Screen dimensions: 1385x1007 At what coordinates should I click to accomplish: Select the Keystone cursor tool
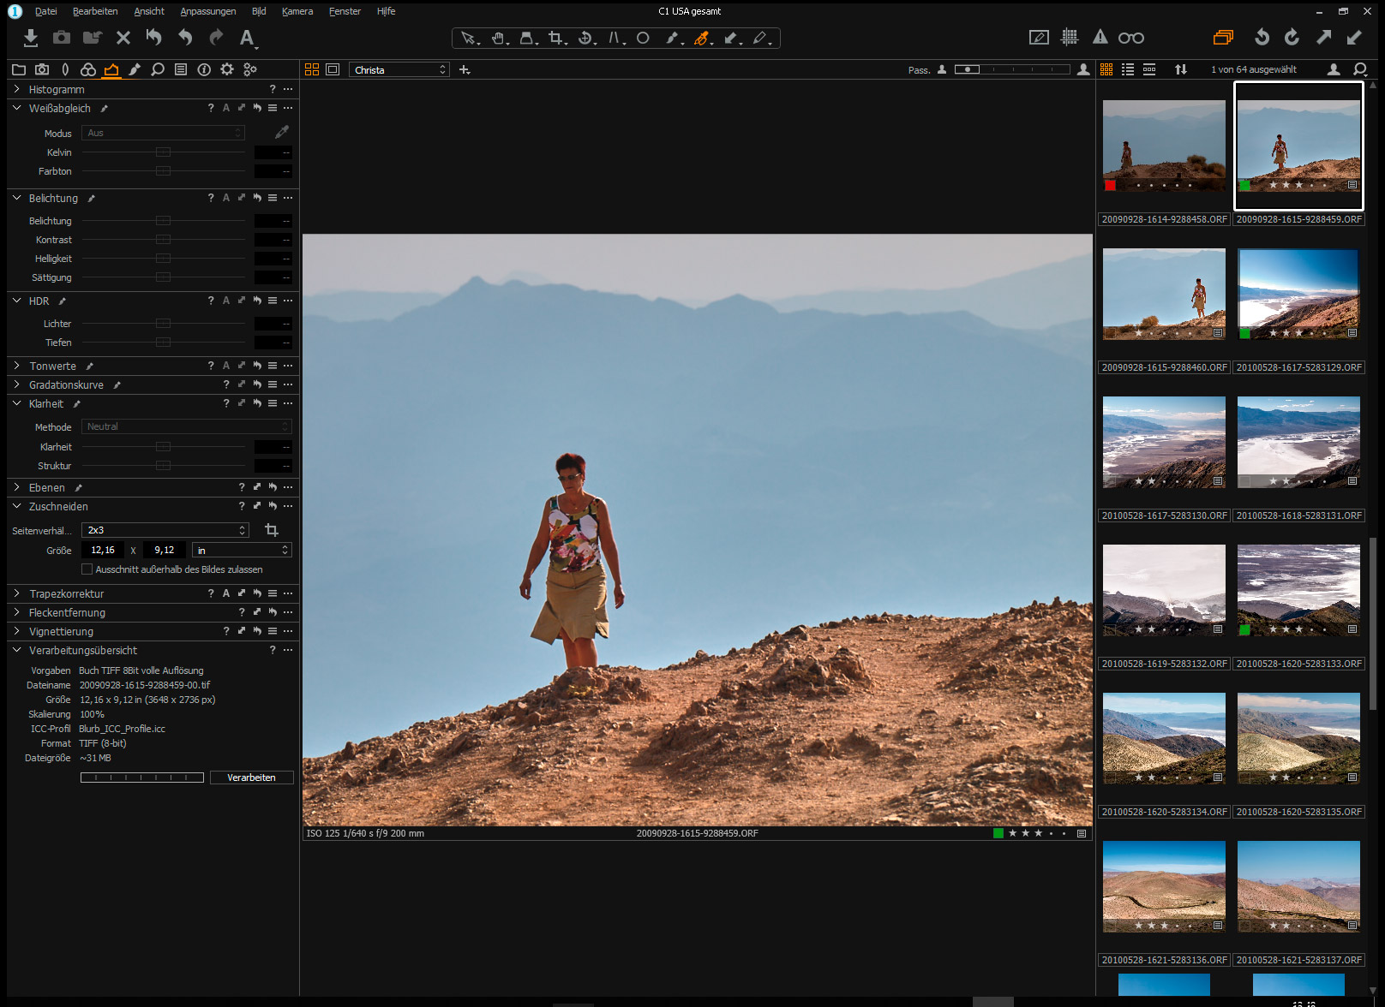pyautogui.click(x=616, y=38)
